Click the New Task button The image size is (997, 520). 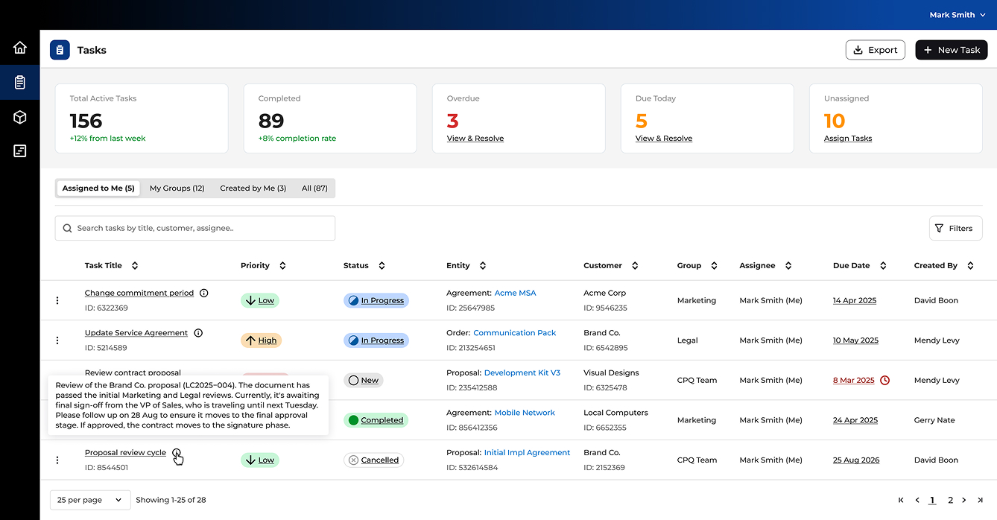[x=952, y=50]
